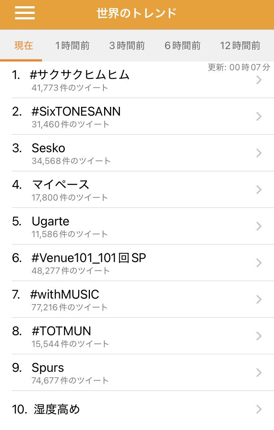Open the hamburger menu
Screen dimensions: 274x430
(25, 14)
